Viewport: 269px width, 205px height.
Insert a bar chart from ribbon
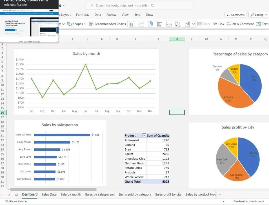point(159,24)
